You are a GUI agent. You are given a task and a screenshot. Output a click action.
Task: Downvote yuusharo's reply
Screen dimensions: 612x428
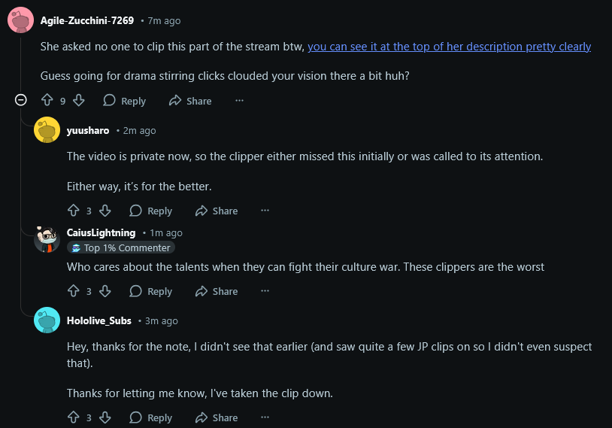(x=105, y=211)
